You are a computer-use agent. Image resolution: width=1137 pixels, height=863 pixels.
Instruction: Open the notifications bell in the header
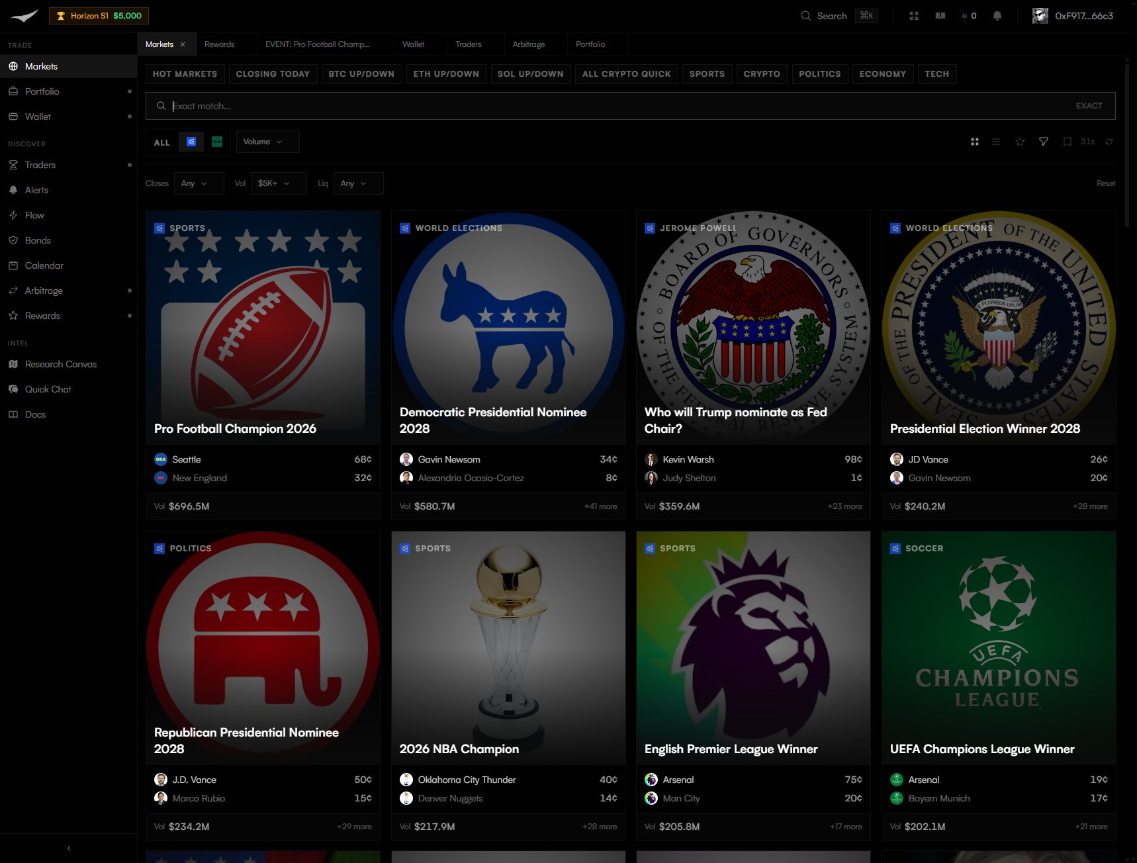pyautogui.click(x=997, y=16)
